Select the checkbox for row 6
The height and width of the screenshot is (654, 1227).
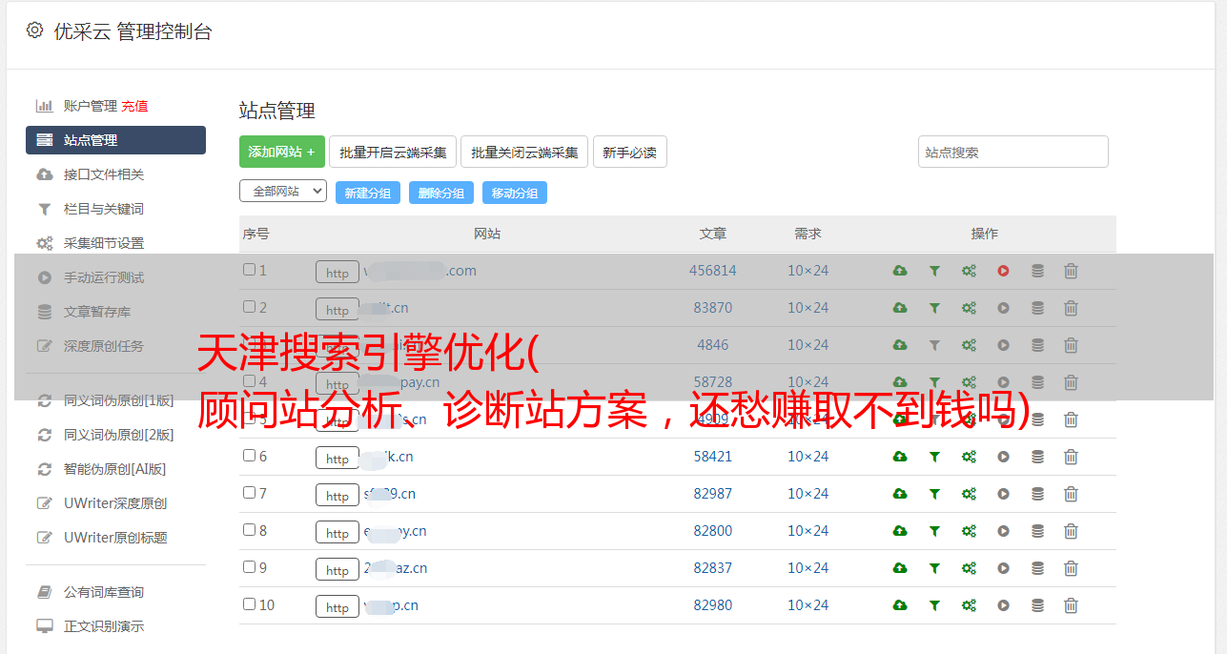point(249,456)
